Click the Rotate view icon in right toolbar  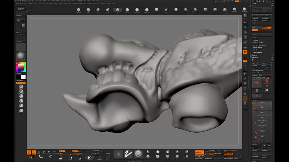(245, 84)
